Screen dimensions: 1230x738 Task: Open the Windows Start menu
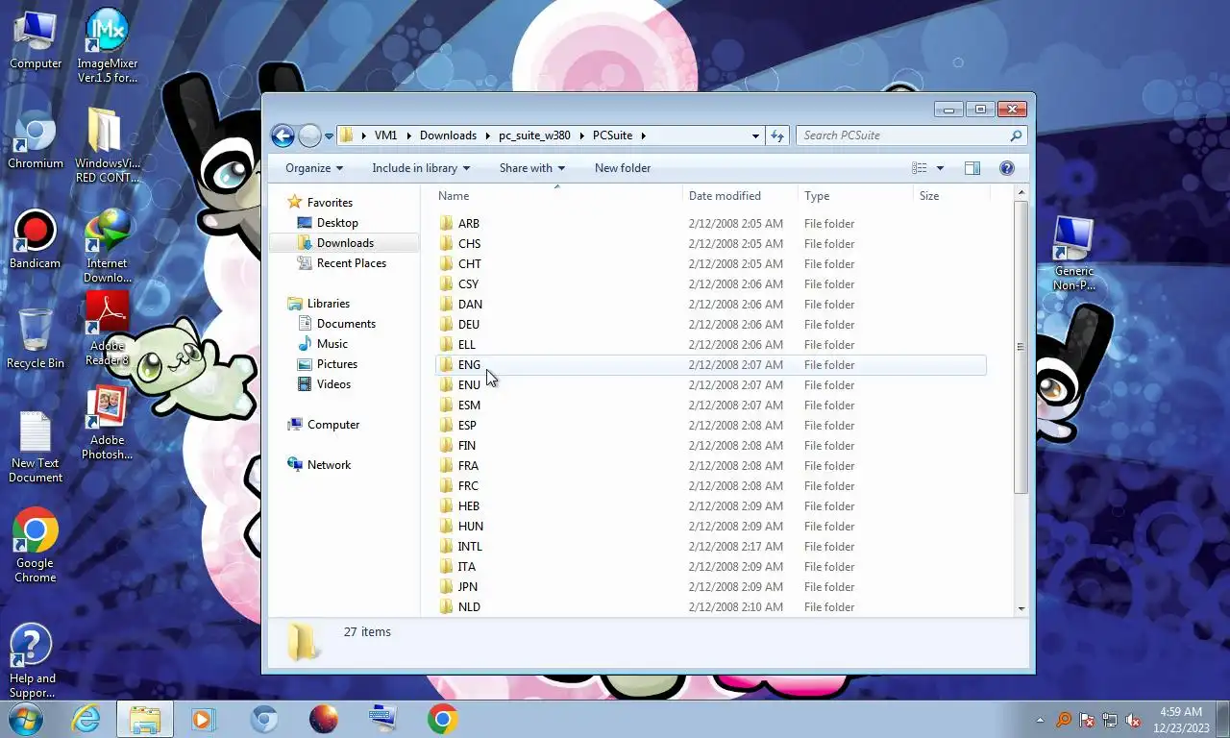24,718
